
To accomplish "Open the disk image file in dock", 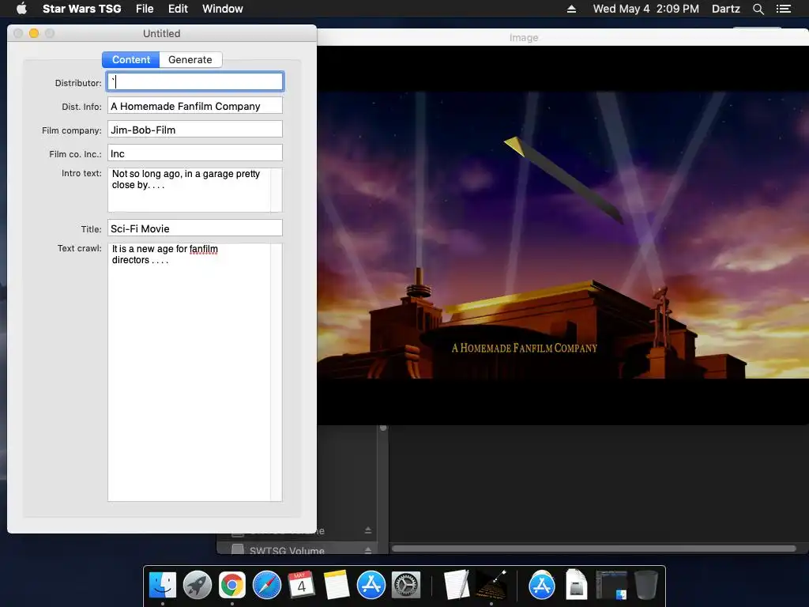I will pos(576,586).
